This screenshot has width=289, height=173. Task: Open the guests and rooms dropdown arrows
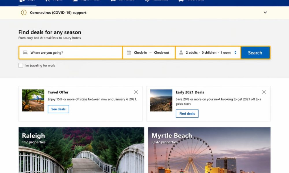tap(236, 53)
